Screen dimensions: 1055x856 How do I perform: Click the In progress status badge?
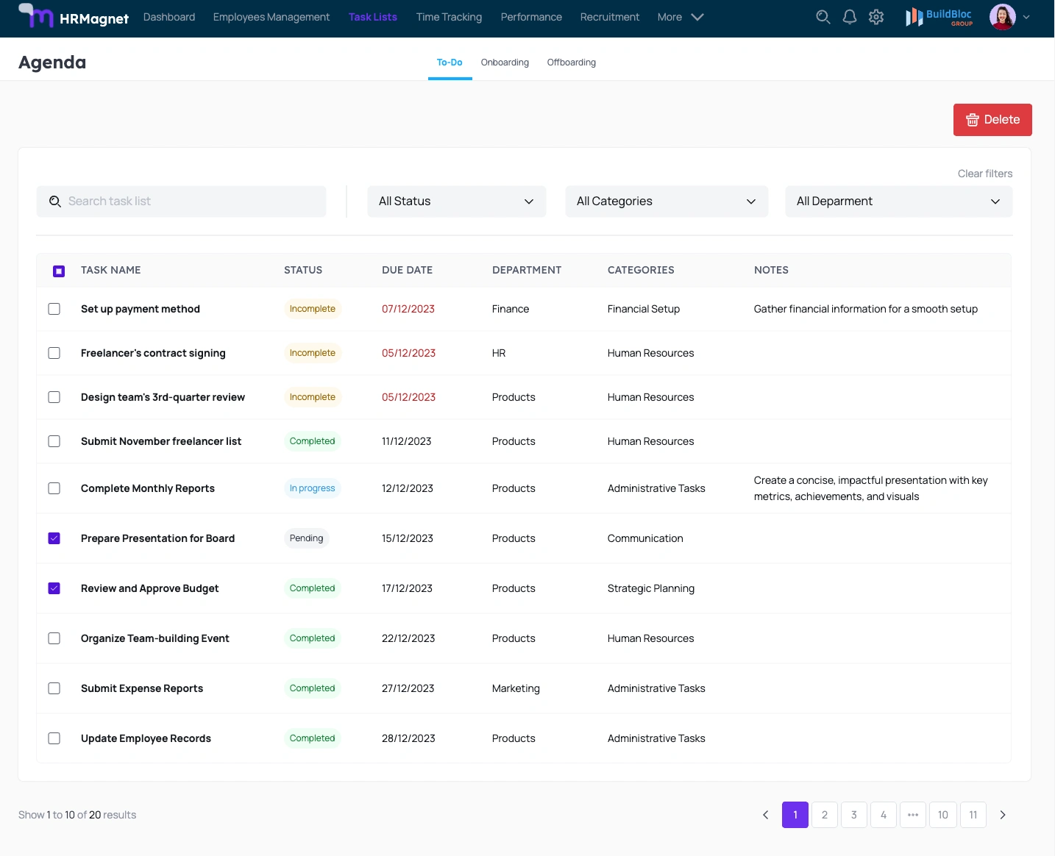click(313, 488)
